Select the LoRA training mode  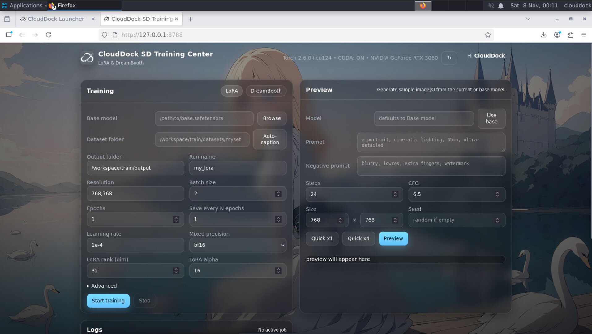231,91
